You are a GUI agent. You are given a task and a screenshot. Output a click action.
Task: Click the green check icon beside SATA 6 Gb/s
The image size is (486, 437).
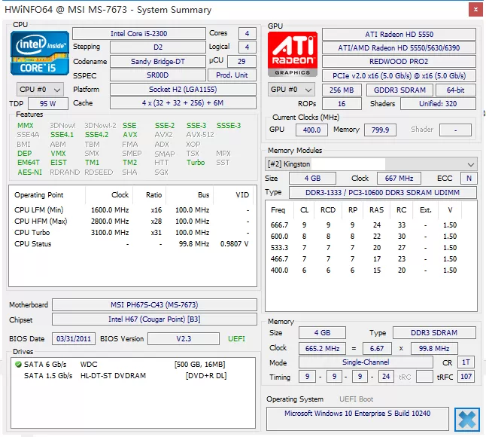18,365
